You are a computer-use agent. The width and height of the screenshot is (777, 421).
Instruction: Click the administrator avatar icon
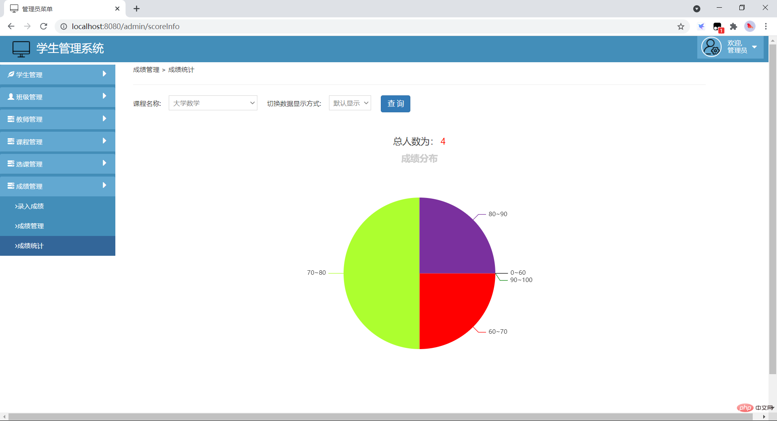pyautogui.click(x=711, y=47)
